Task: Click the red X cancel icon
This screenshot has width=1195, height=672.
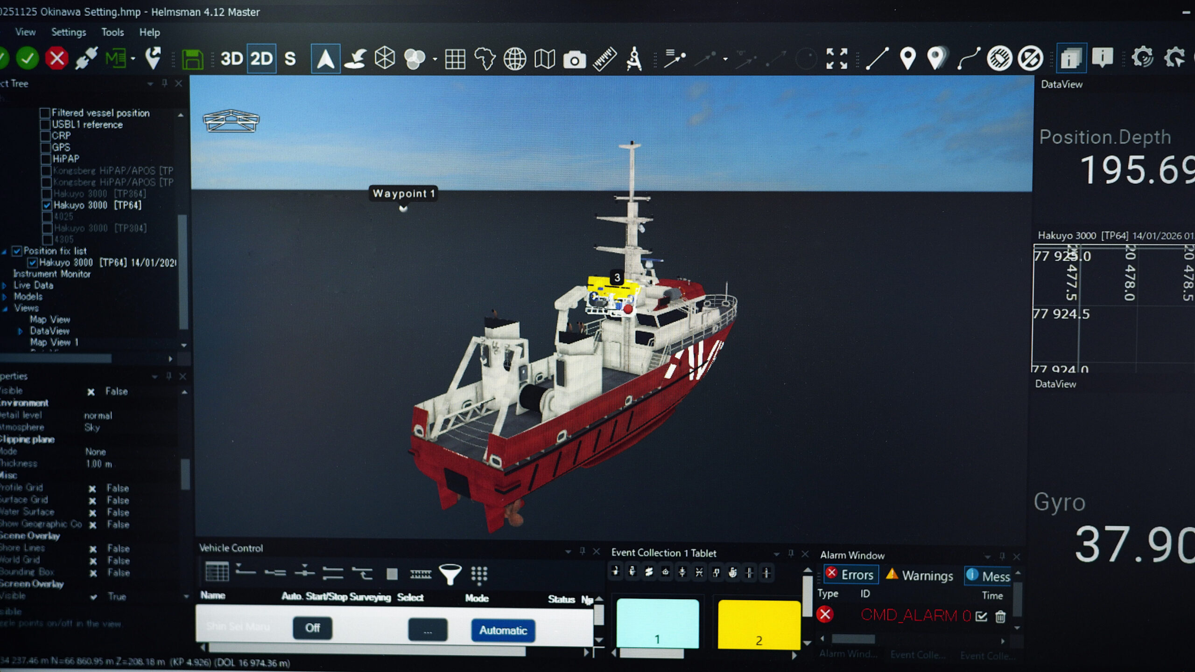Action: [57, 59]
